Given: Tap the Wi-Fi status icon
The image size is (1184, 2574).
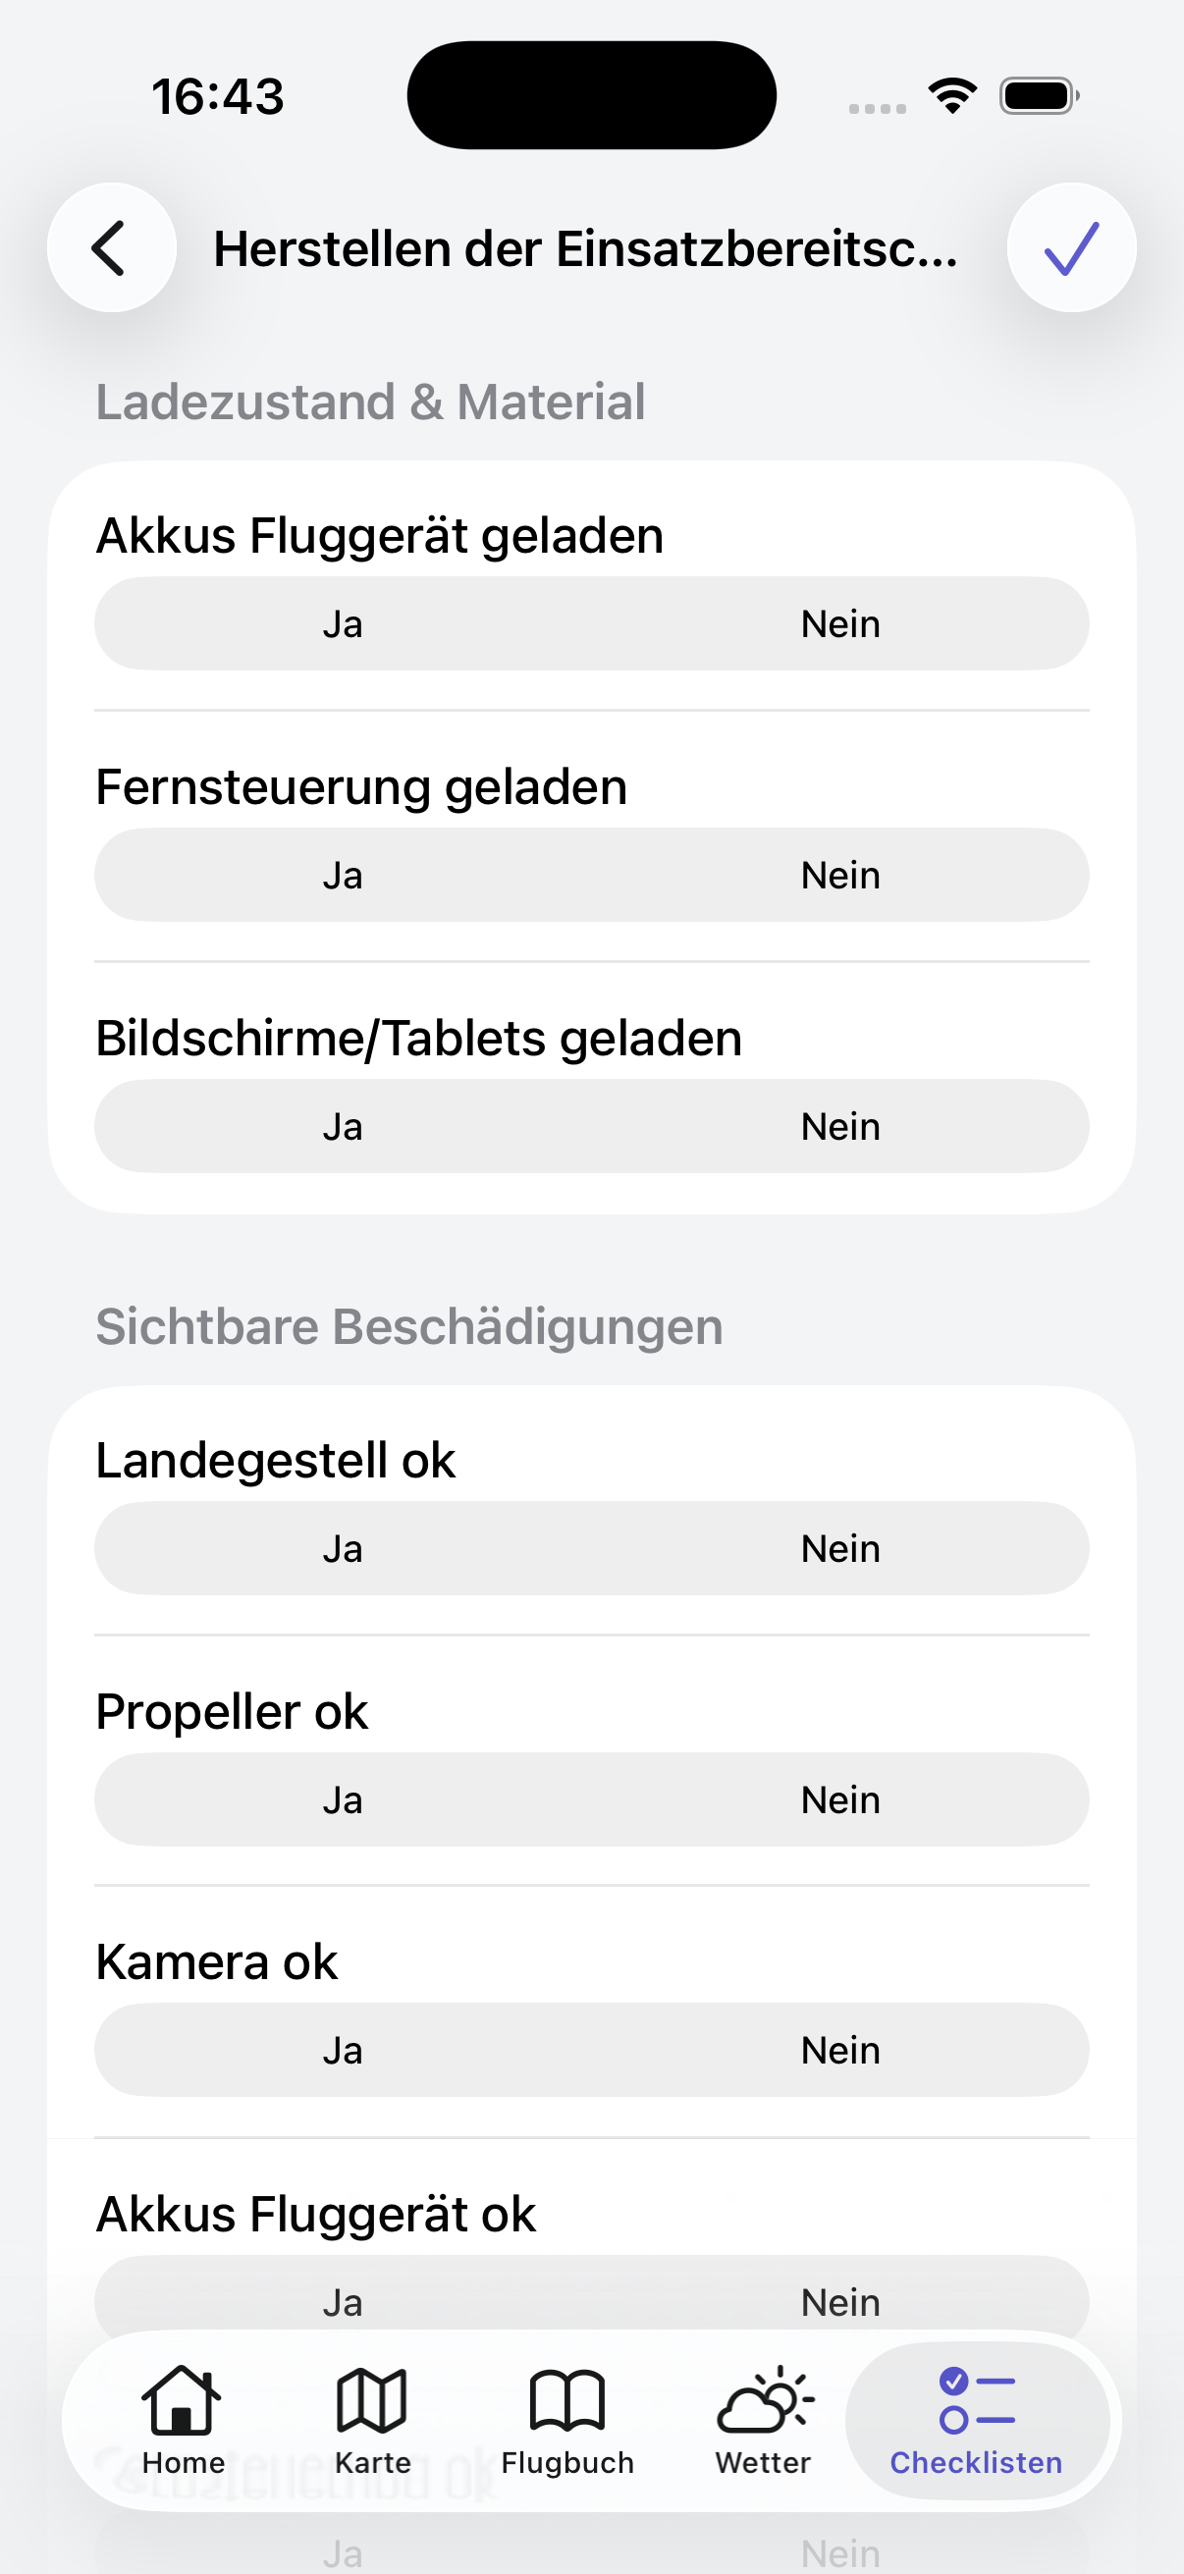Looking at the screenshot, I should 952,96.
